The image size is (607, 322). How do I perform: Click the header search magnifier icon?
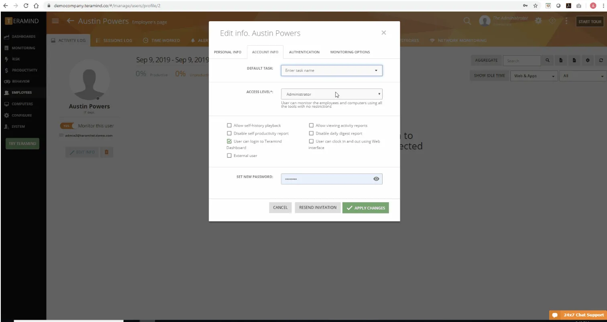click(467, 21)
